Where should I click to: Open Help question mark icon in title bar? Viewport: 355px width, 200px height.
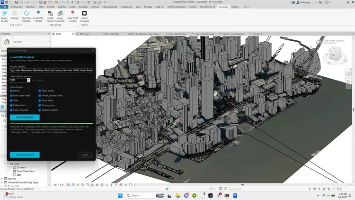(x=327, y=2)
